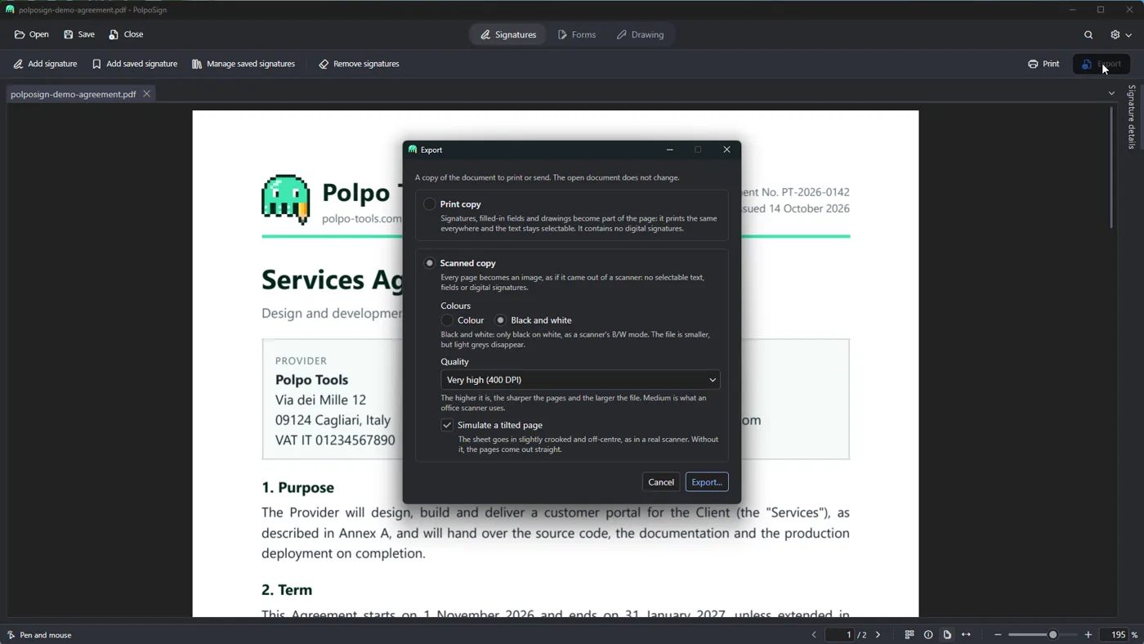The height and width of the screenshot is (644, 1144).
Task: Show the page thumbnails grid icon
Action: [x=909, y=635]
